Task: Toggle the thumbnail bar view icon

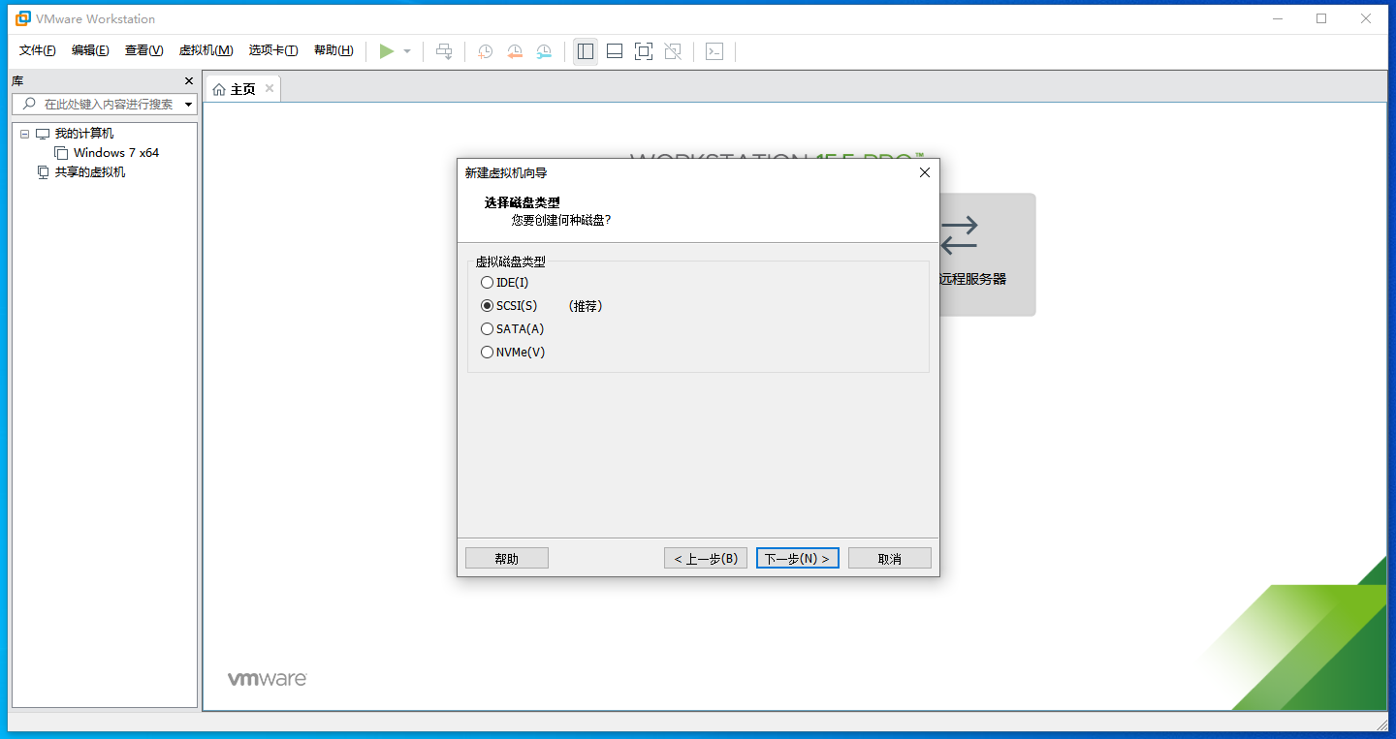Action: [x=615, y=51]
